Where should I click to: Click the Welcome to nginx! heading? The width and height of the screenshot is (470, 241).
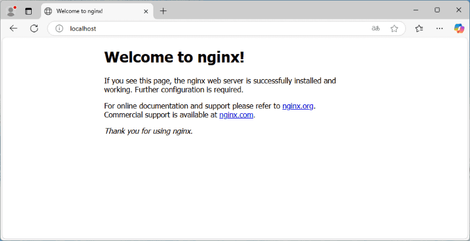(174, 57)
